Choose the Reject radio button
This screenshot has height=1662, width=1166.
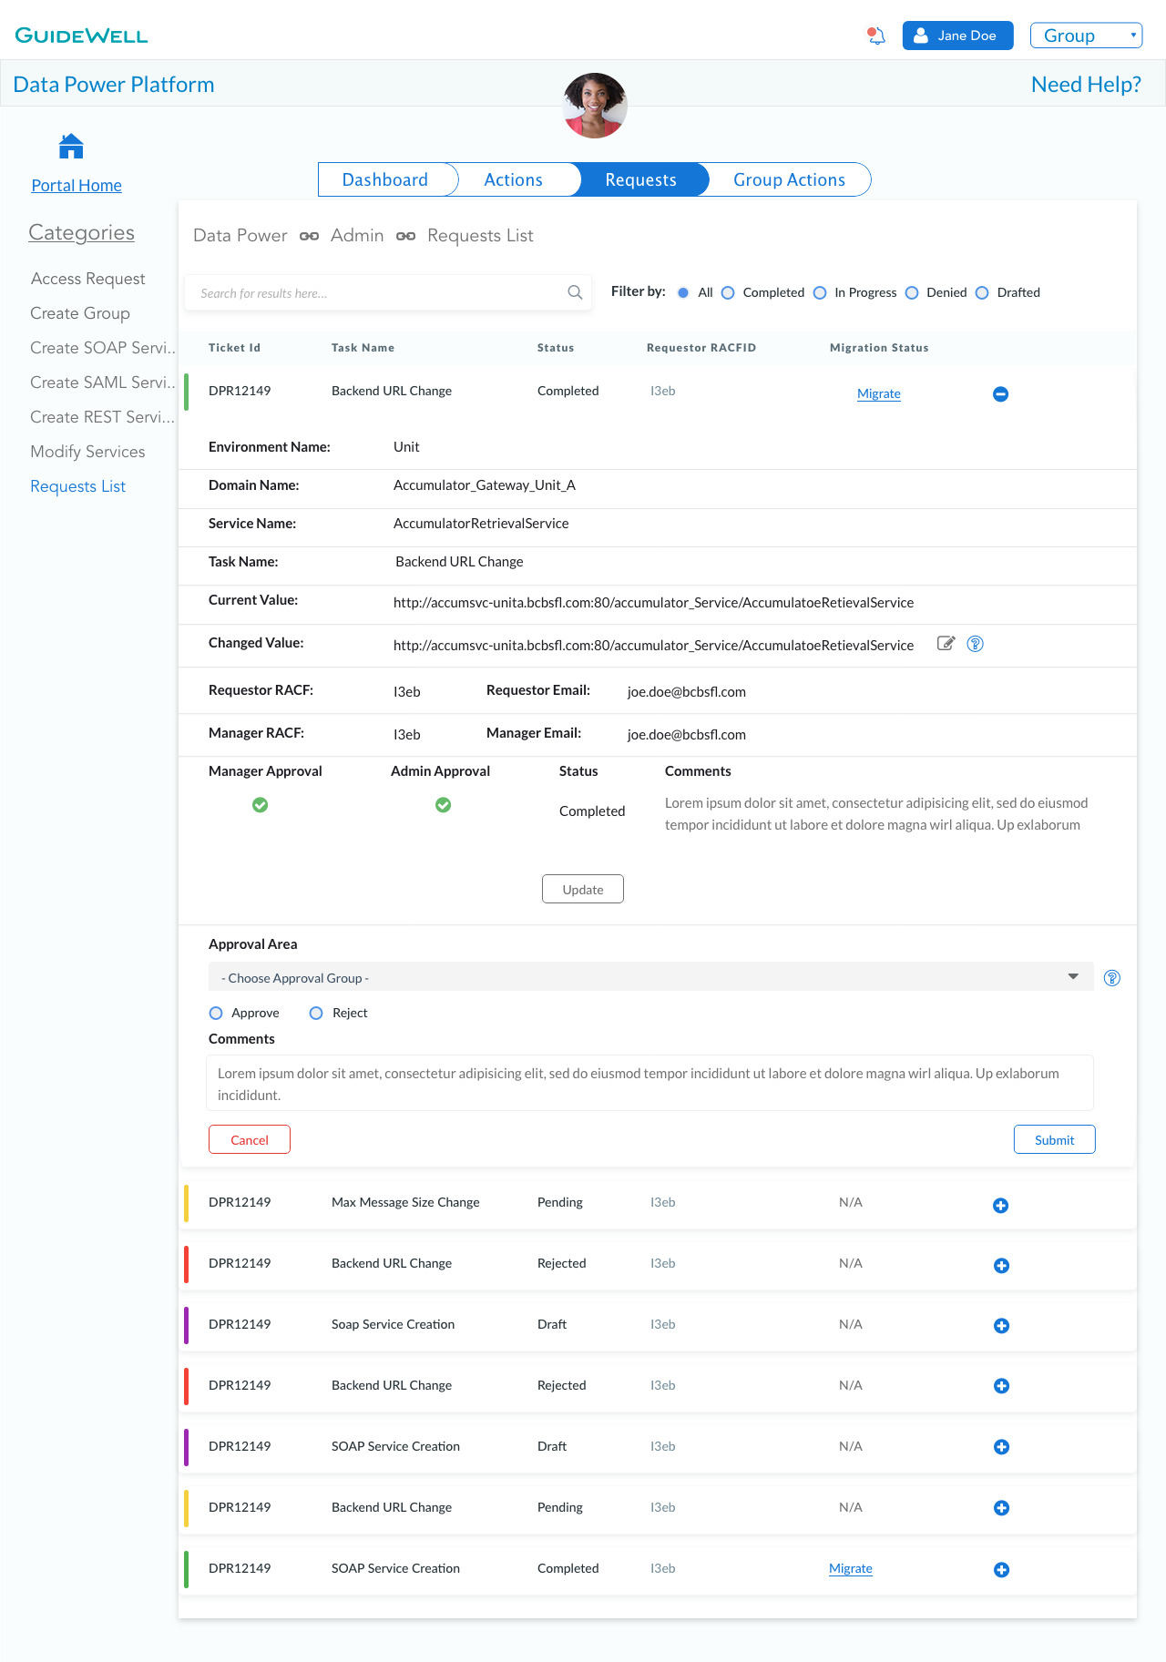tap(316, 1013)
